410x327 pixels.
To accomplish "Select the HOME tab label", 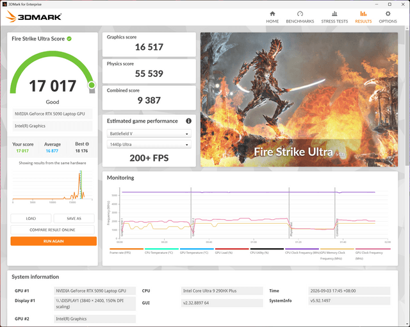I will (x=272, y=21).
